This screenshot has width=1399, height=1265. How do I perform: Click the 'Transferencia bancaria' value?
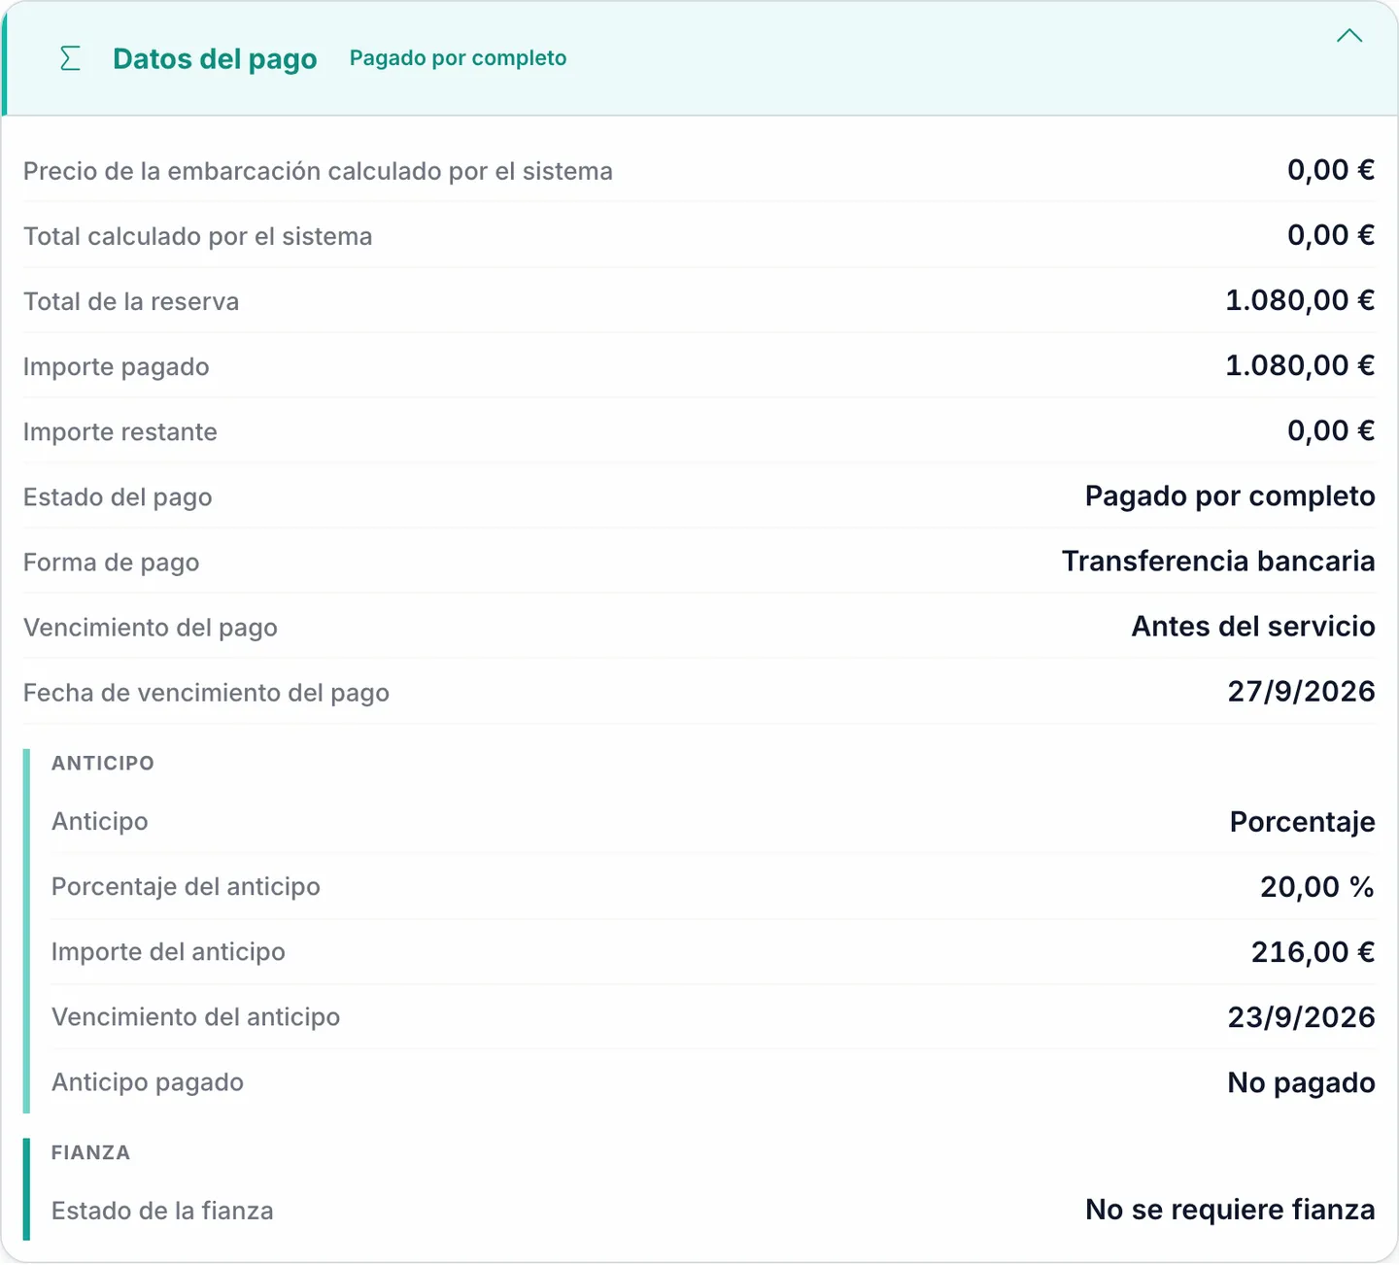1218,561
